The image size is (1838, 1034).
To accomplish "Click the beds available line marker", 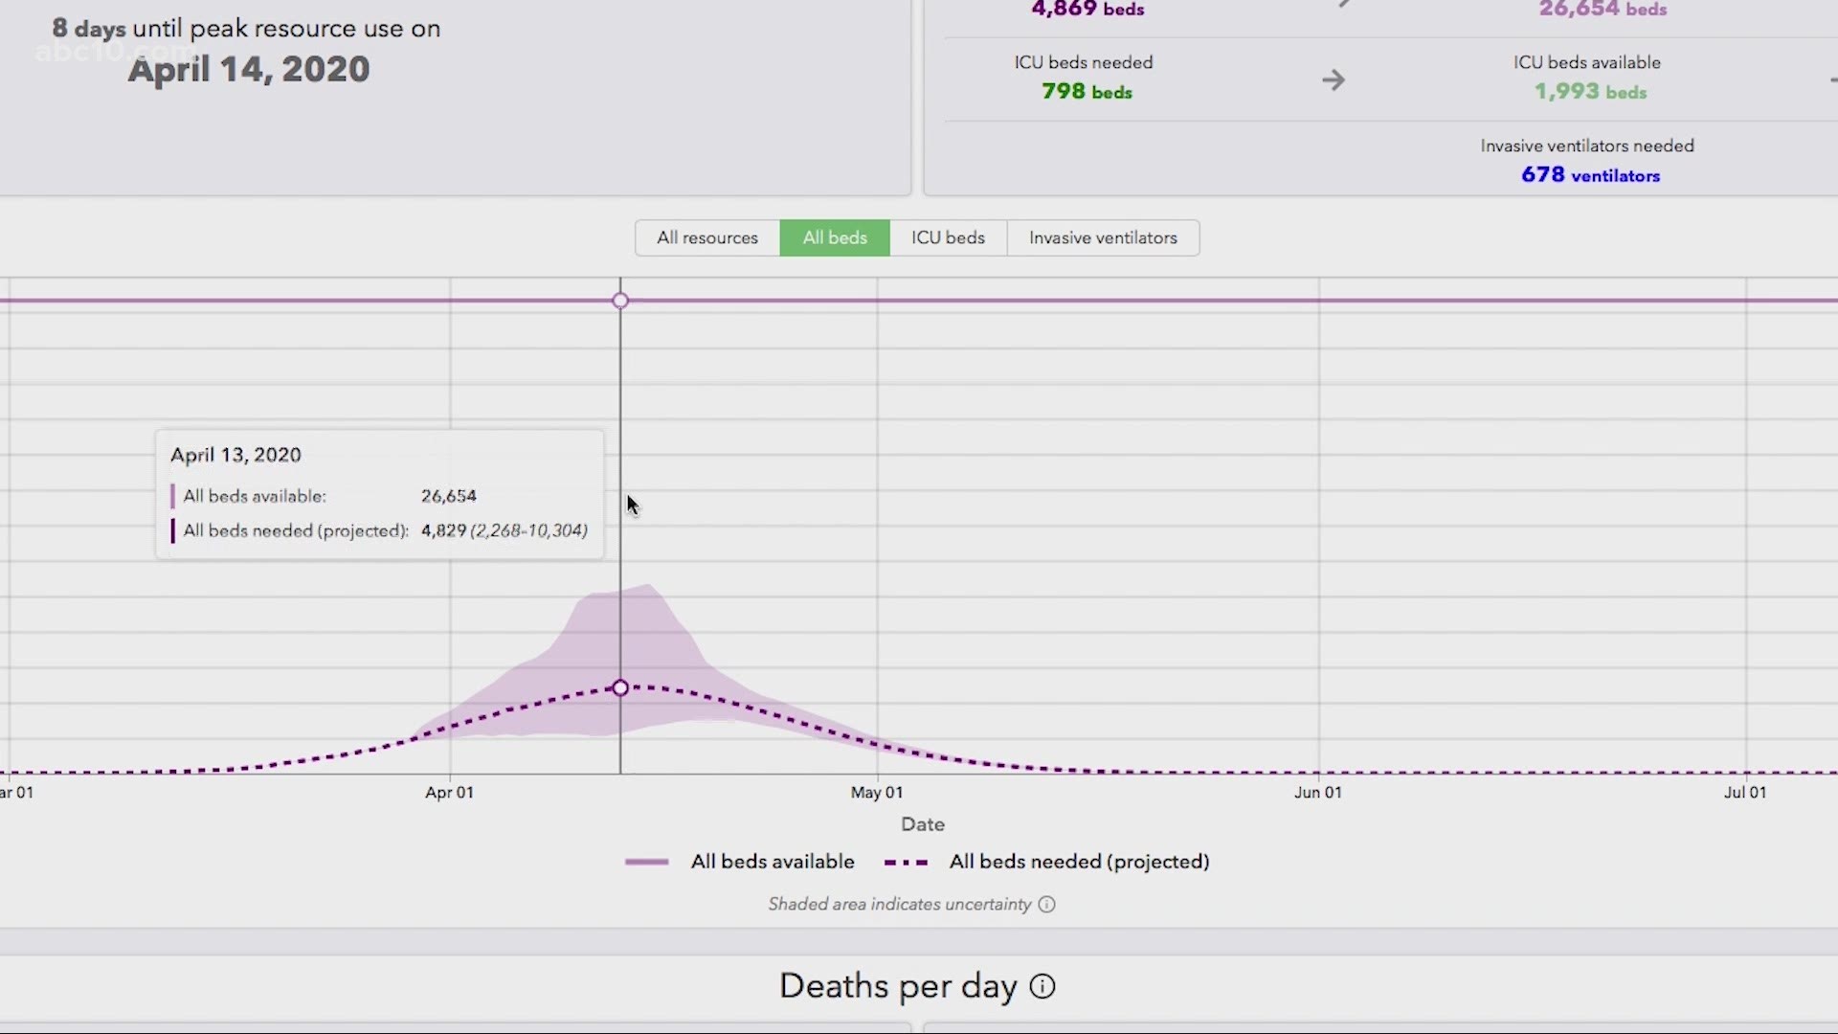I will [620, 301].
